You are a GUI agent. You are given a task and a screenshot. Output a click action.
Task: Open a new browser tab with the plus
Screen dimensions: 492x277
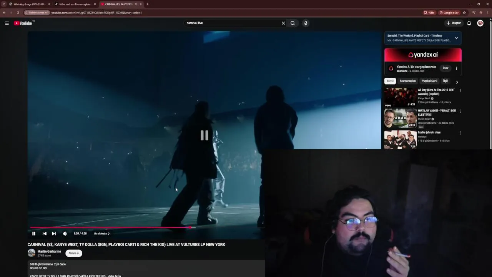[x=148, y=4]
